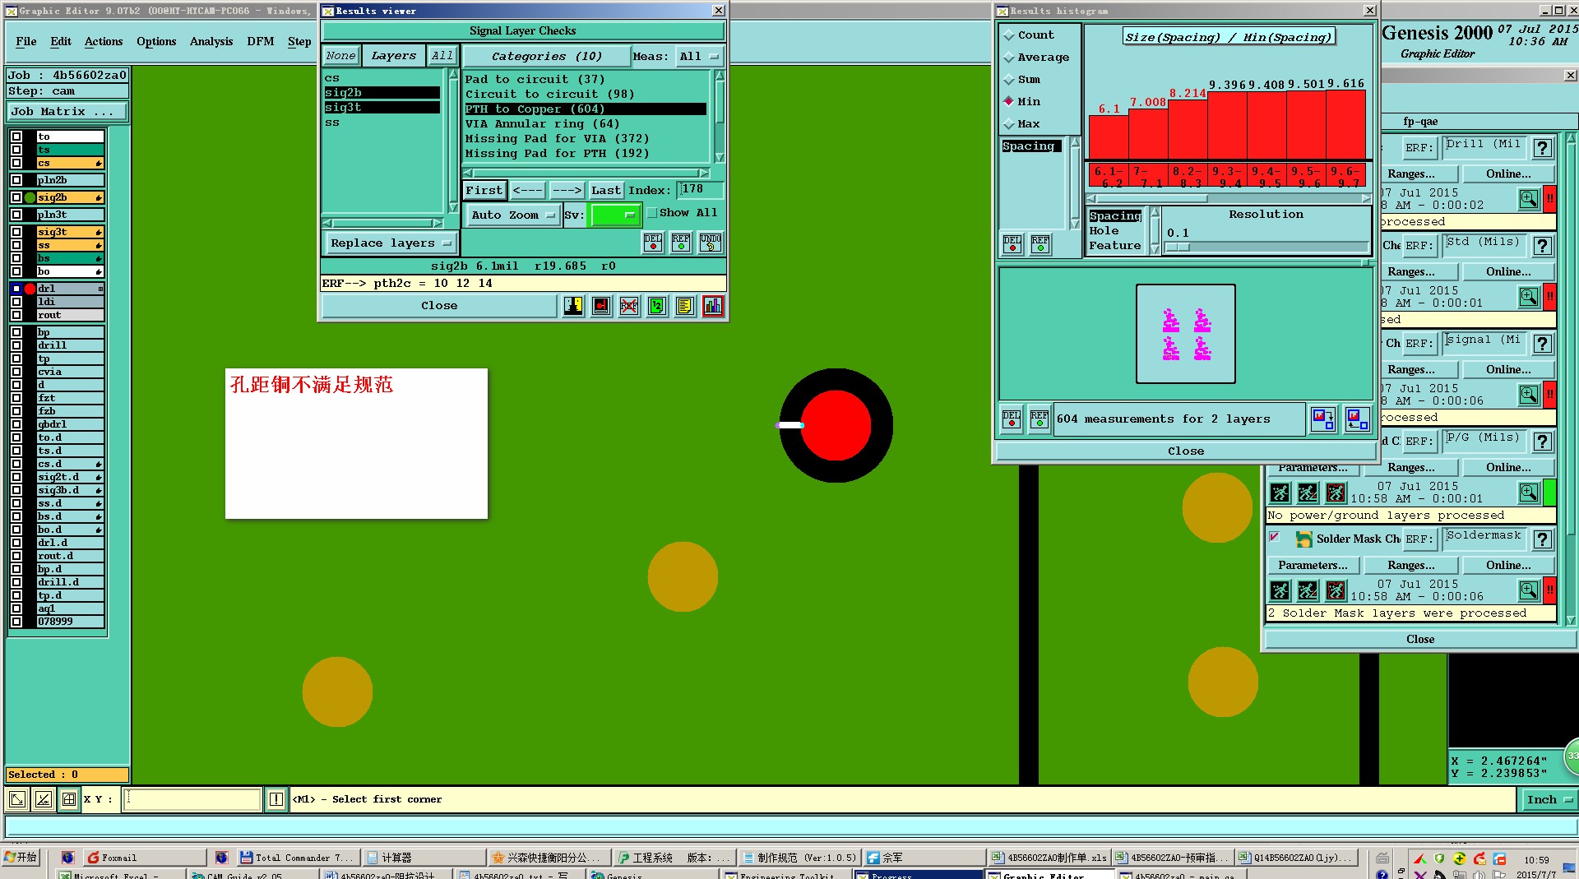This screenshot has height=879, width=1579.
Task: Go to the previous result with <--- button
Action: [x=528, y=191]
